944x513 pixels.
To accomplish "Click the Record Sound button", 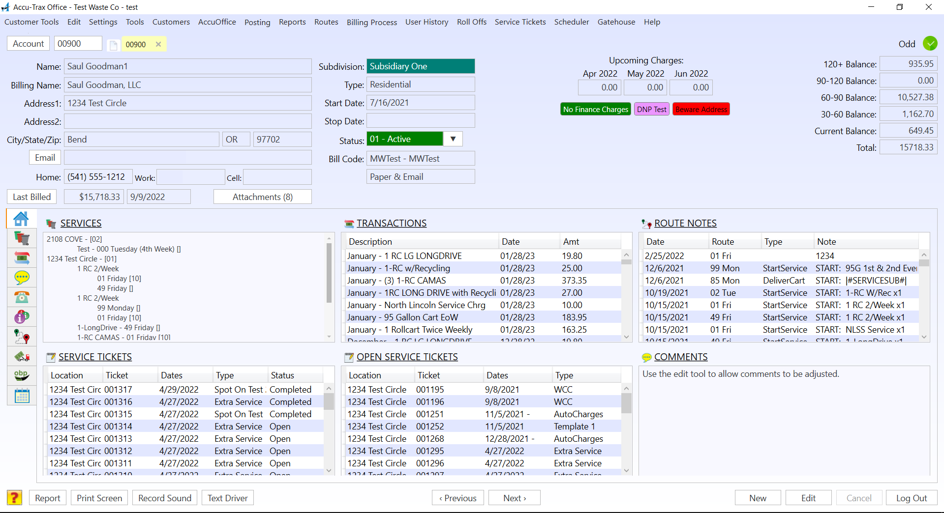I will tap(165, 498).
